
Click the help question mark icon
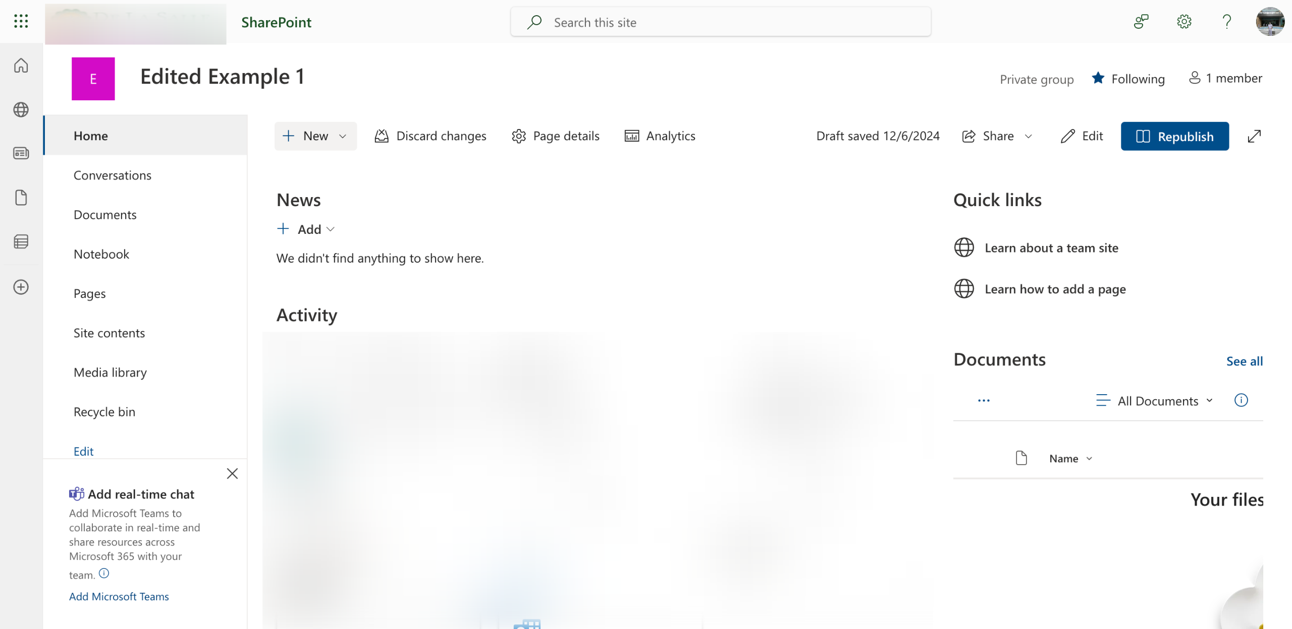click(1227, 22)
